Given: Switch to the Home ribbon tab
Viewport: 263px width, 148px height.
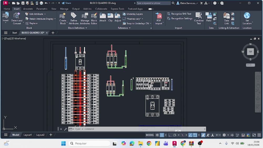Looking at the screenshot, I should click(x=7, y=9).
